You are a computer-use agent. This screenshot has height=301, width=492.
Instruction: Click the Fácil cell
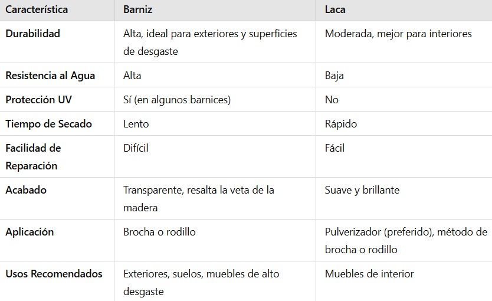[334, 148]
